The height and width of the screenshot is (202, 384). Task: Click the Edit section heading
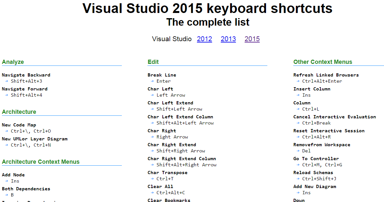[153, 62]
